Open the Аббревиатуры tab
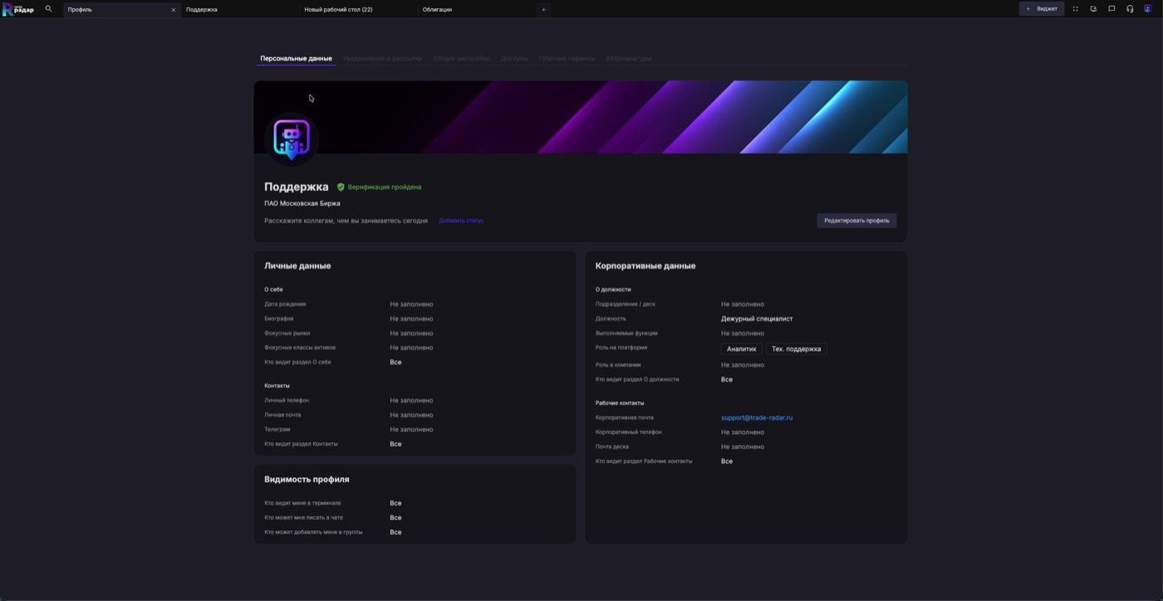Screen dimensions: 1163x601 pyautogui.click(x=629, y=59)
